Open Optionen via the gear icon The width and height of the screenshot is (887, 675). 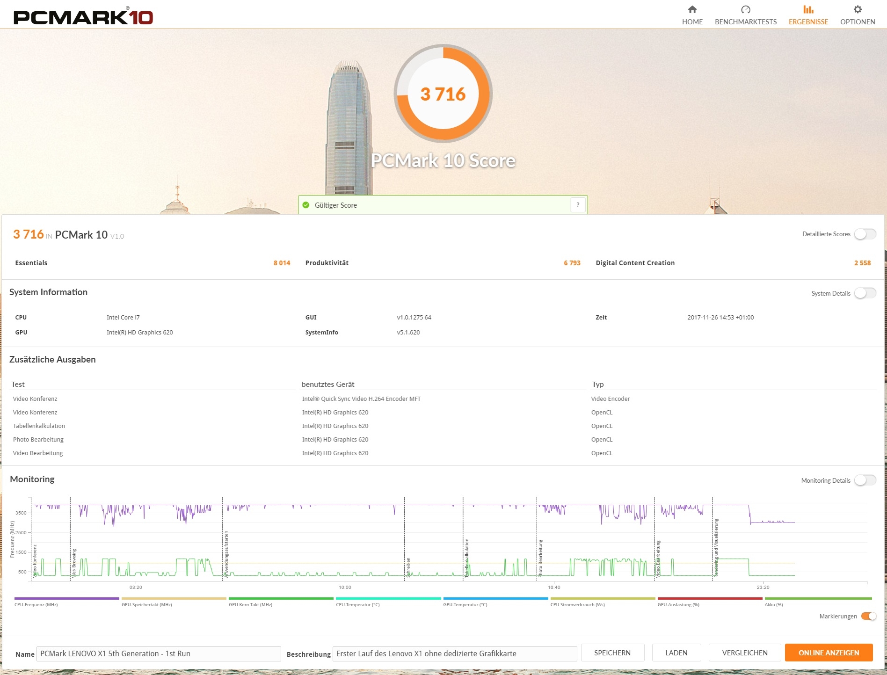[x=857, y=10]
